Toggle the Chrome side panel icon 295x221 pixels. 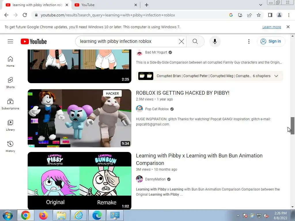click(270, 15)
